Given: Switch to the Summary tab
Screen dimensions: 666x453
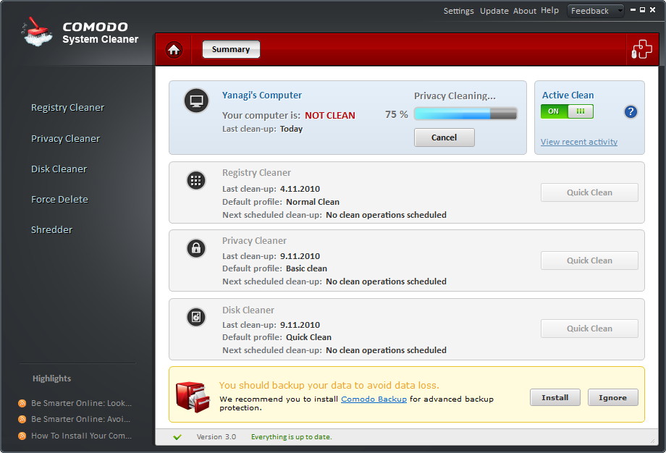Looking at the screenshot, I should (231, 49).
